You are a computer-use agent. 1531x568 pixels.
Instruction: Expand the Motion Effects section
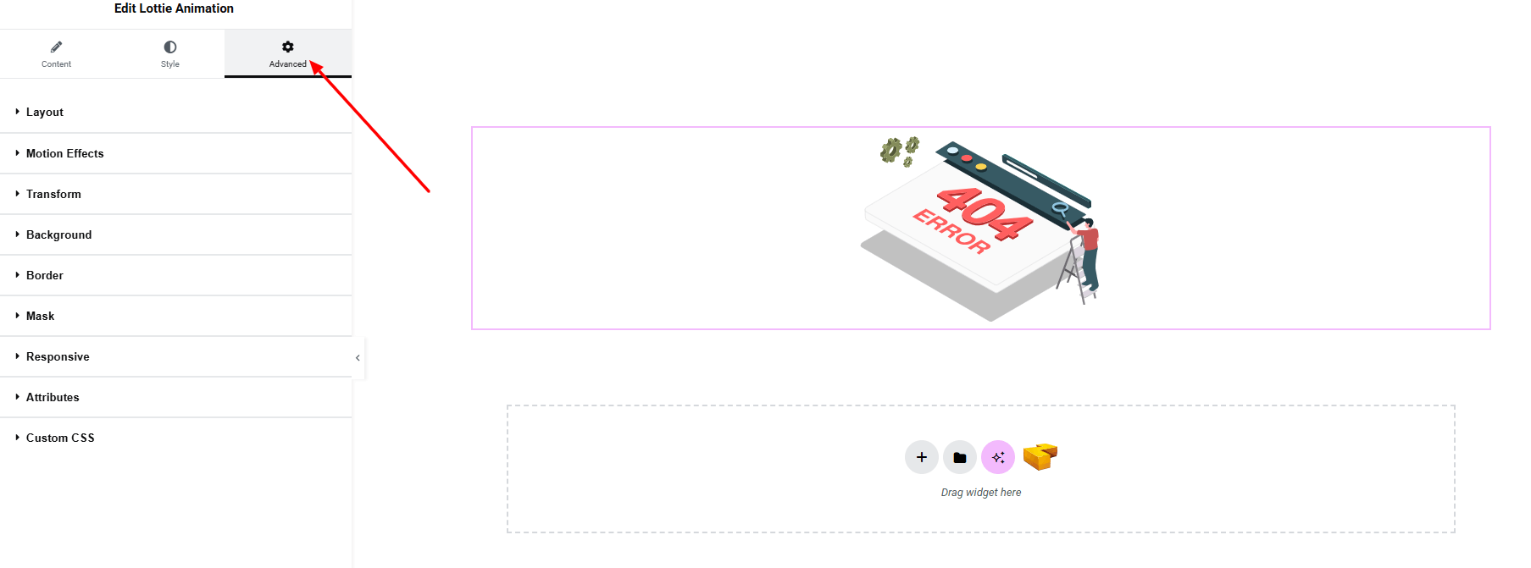point(175,153)
